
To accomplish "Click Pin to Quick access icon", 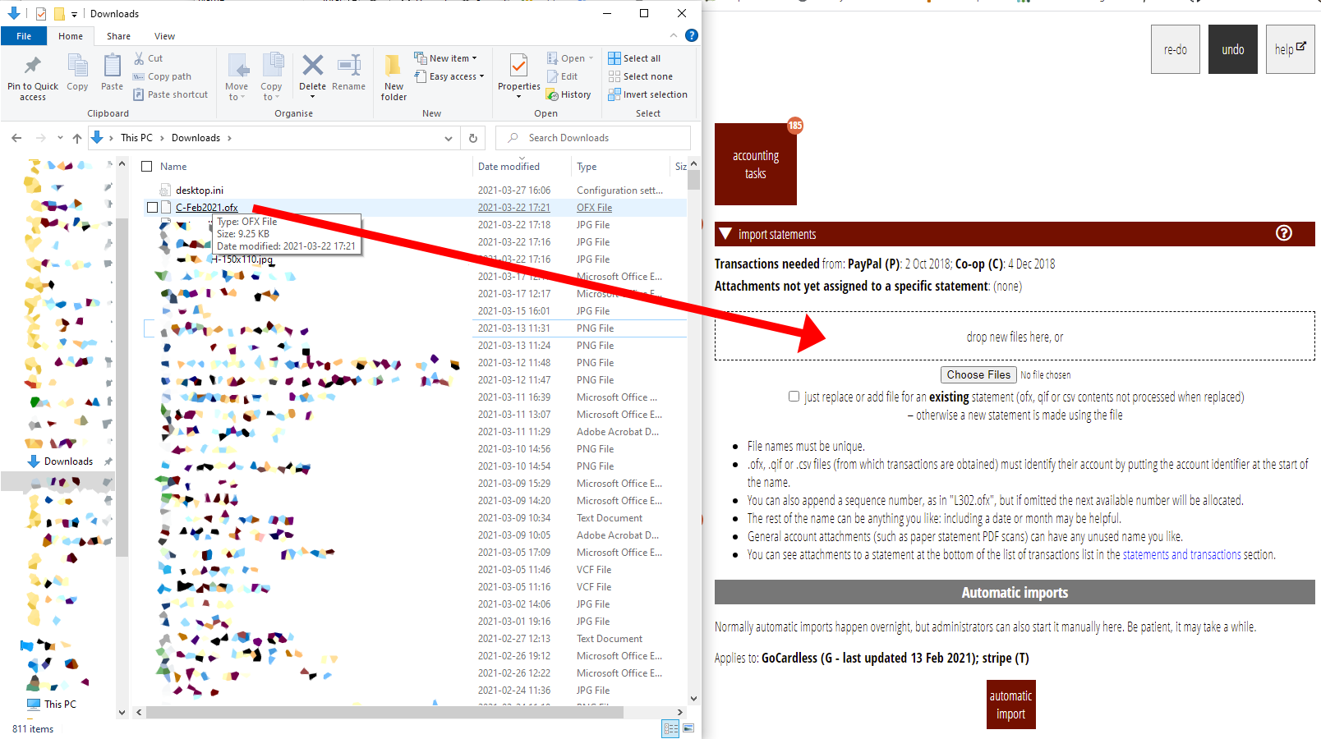I will pos(33,75).
